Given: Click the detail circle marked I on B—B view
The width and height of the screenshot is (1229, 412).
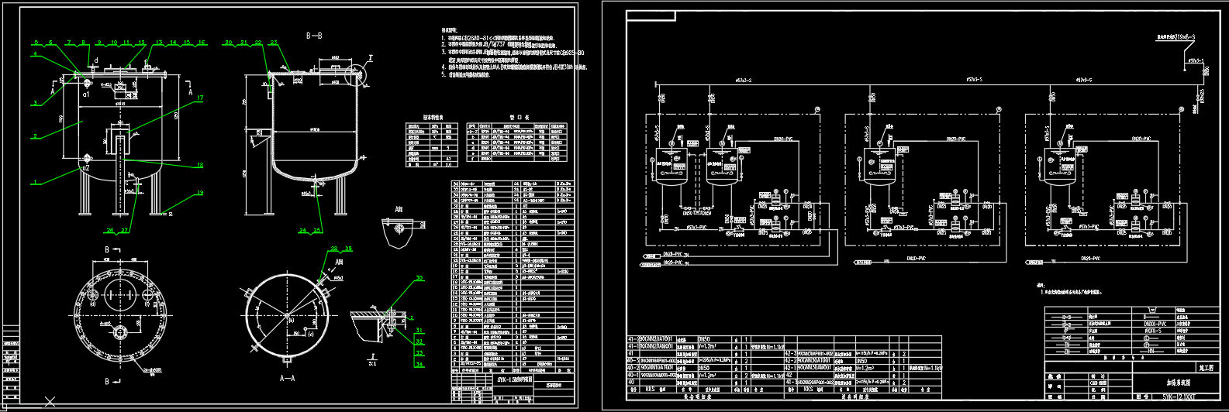Looking at the screenshot, I should 357,74.
